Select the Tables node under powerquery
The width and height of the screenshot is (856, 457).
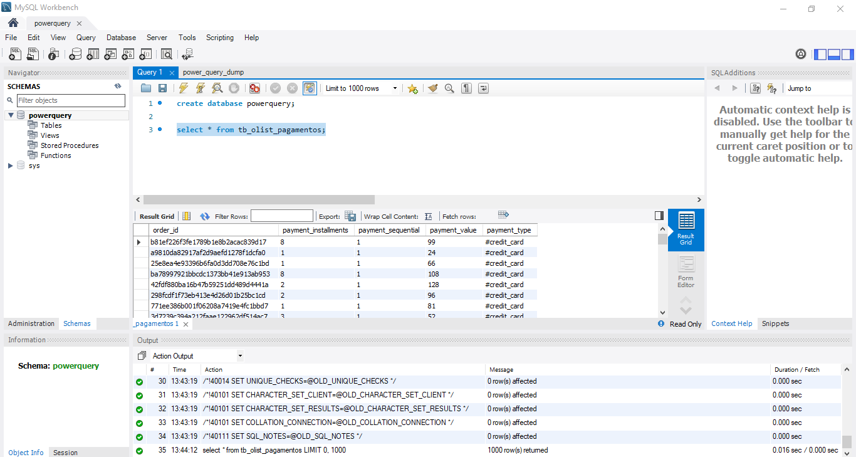tap(51, 125)
